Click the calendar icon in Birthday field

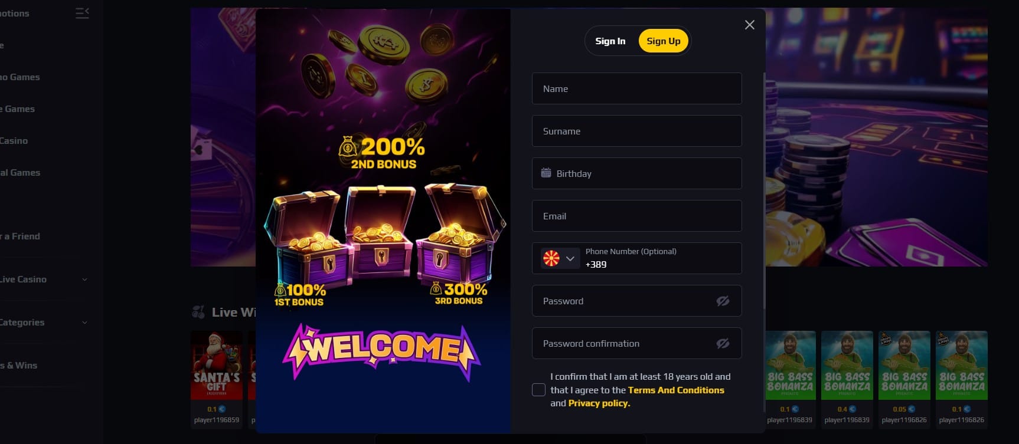[x=546, y=173]
